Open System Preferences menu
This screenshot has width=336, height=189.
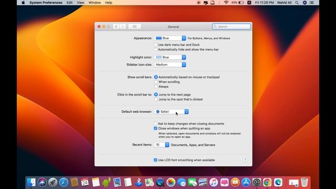point(46,3)
